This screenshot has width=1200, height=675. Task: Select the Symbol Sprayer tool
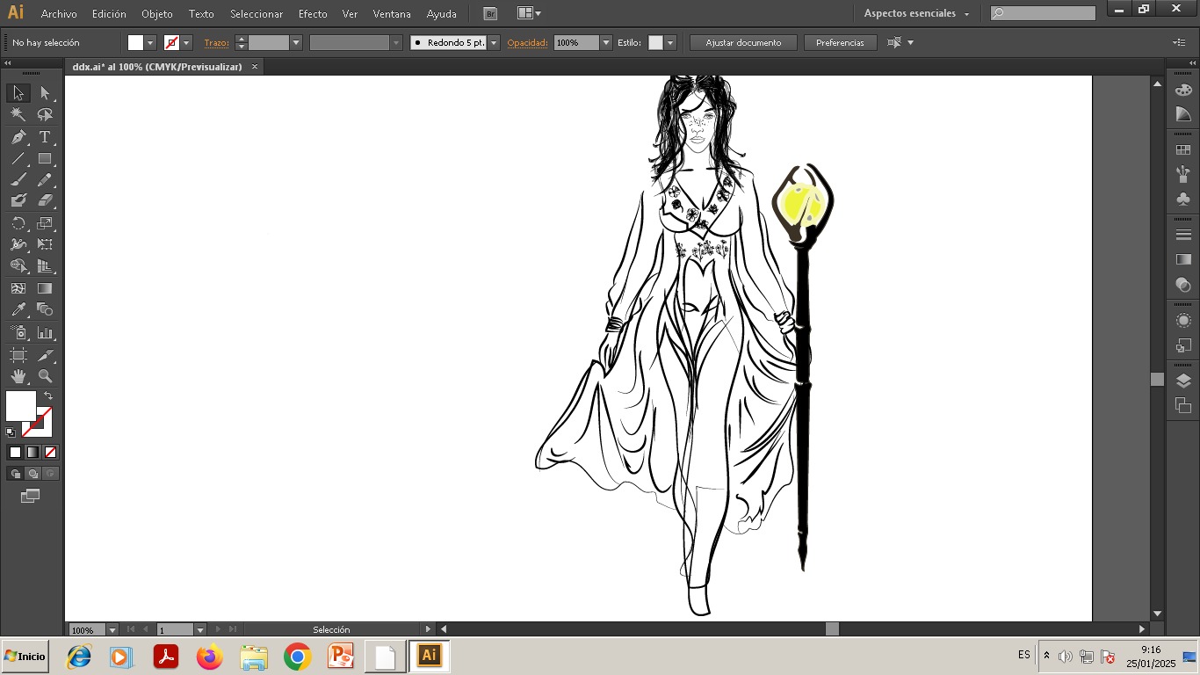click(x=18, y=333)
